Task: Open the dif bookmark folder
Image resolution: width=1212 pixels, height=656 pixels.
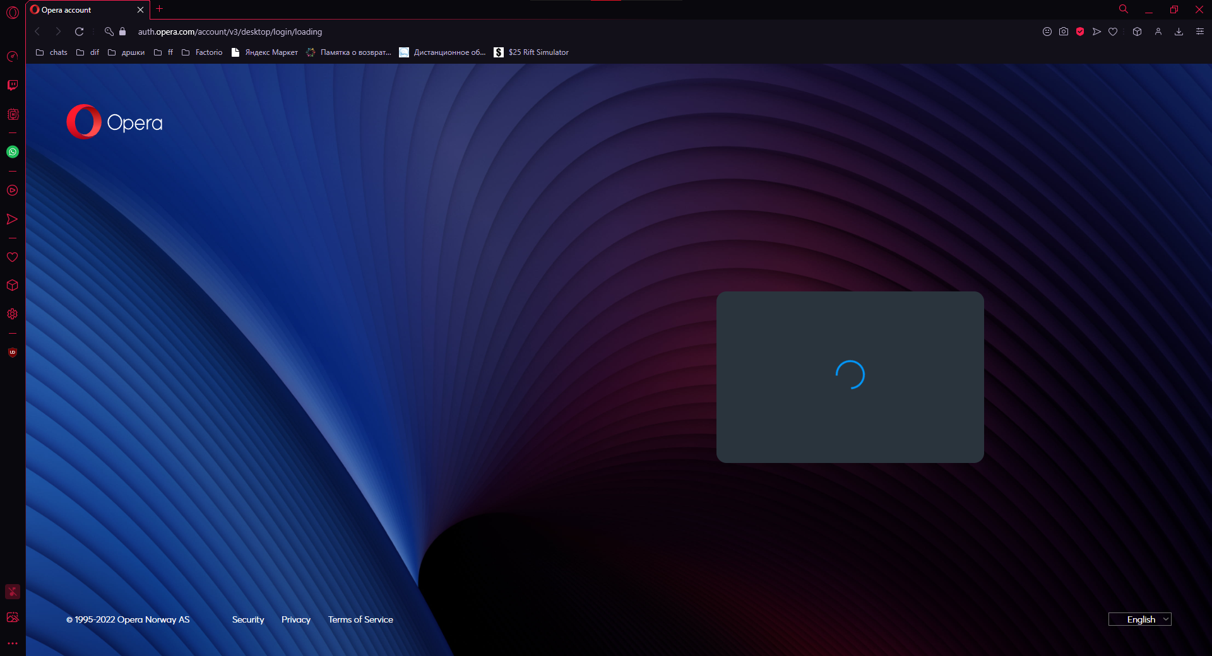Action: (x=88, y=52)
